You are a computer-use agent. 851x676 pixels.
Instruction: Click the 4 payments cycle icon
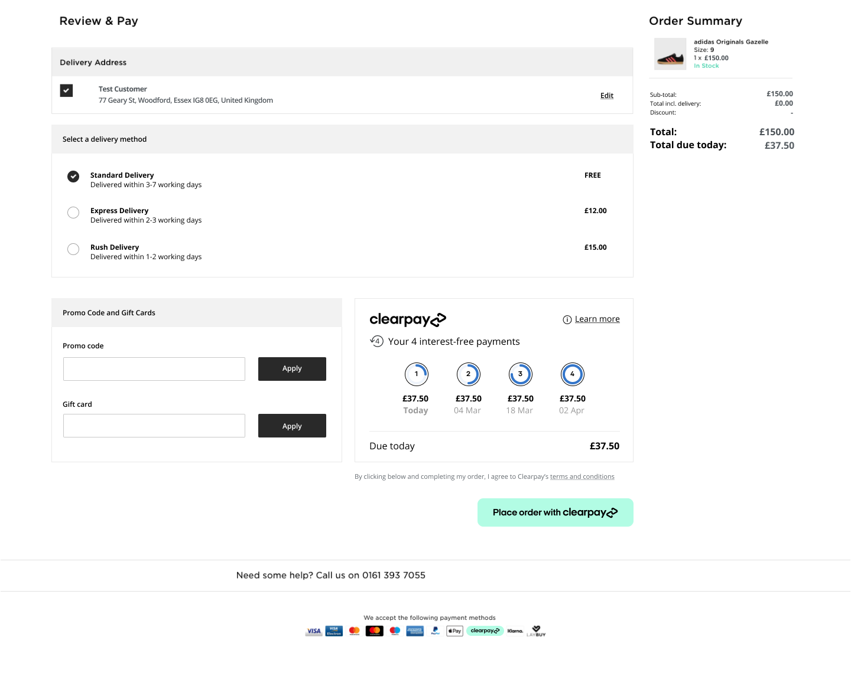point(376,341)
